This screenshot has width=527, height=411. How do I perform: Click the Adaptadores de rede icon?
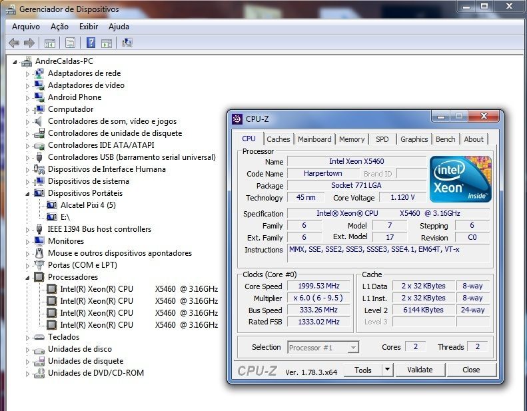pos(39,73)
